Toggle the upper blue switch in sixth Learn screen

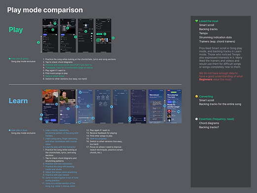click(x=145, y=118)
